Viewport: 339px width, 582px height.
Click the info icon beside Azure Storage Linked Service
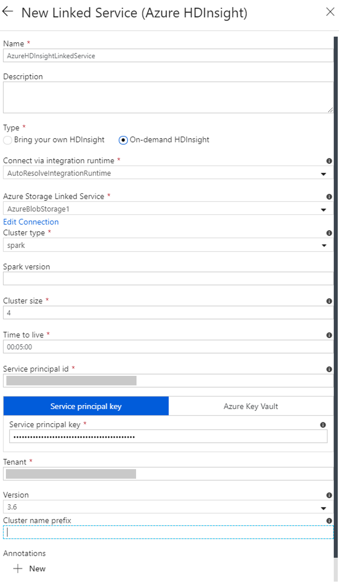click(329, 196)
